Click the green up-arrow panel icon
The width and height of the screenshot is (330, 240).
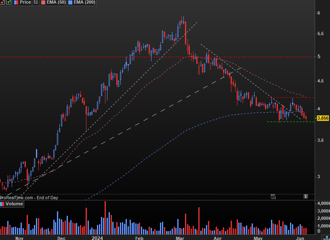click(x=8, y=2)
